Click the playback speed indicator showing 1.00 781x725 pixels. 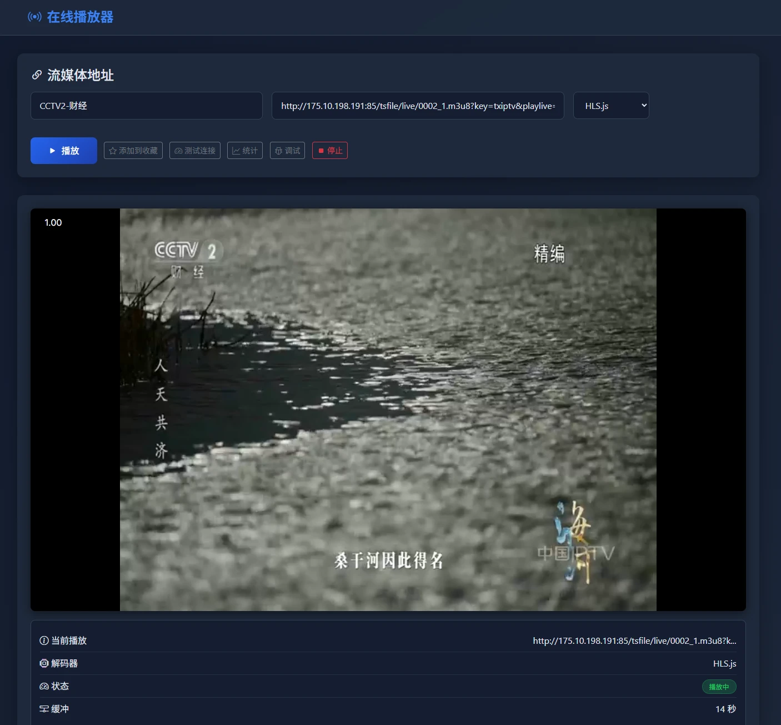53,222
